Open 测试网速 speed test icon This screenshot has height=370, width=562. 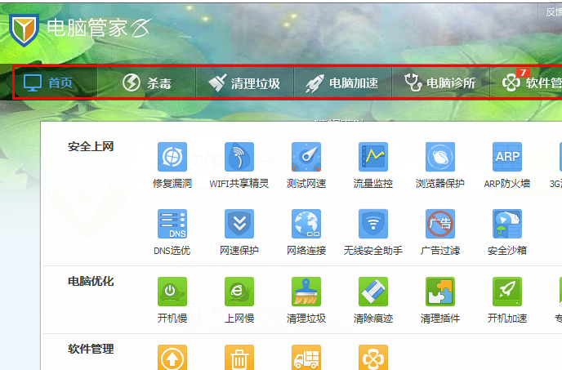tap(306, 157)
